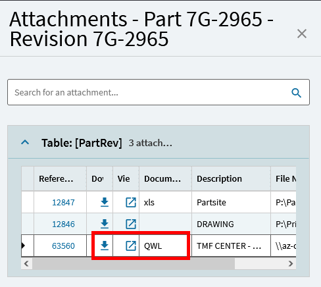Collapse the Table: [PartRev] section
This screenshot has width=321, height=287.
coord(25,142)
